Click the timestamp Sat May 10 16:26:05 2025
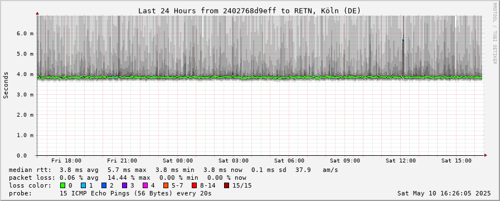500x201 pixels. (444, 193)
